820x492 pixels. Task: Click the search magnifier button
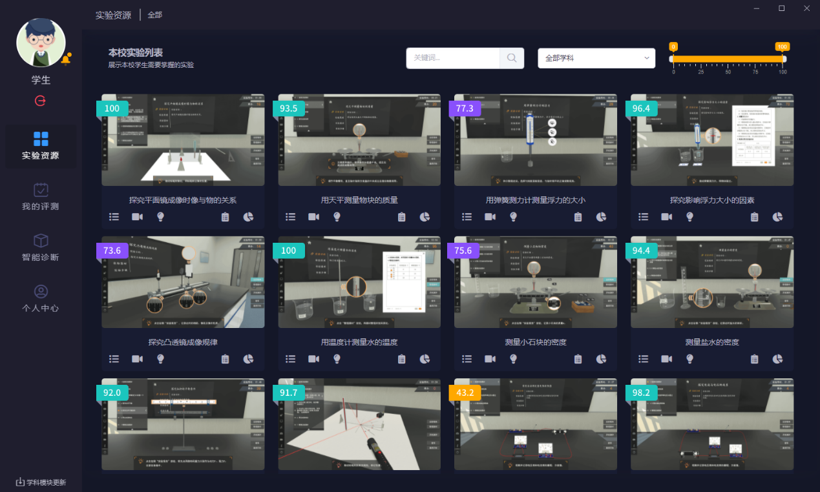[x=511, y=58]
